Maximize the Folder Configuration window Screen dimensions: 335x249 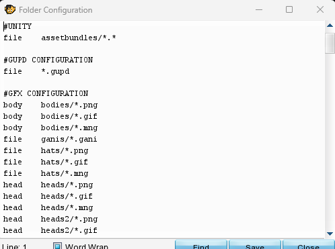coord(289,9)
